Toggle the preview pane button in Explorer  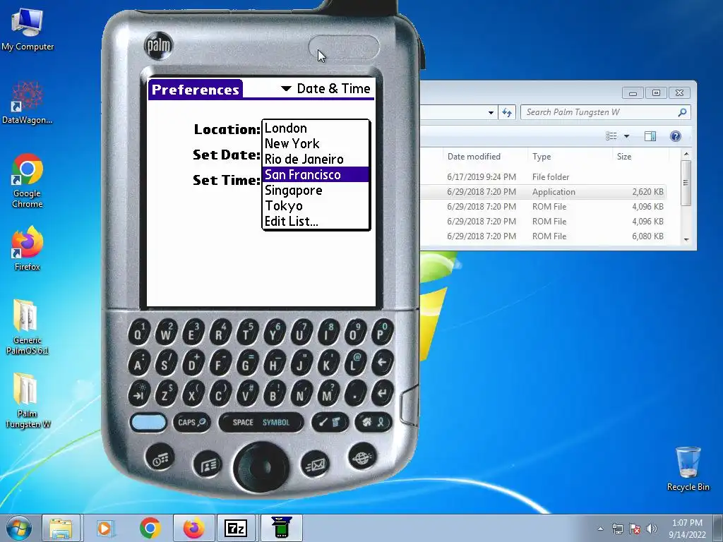point(650,136)
